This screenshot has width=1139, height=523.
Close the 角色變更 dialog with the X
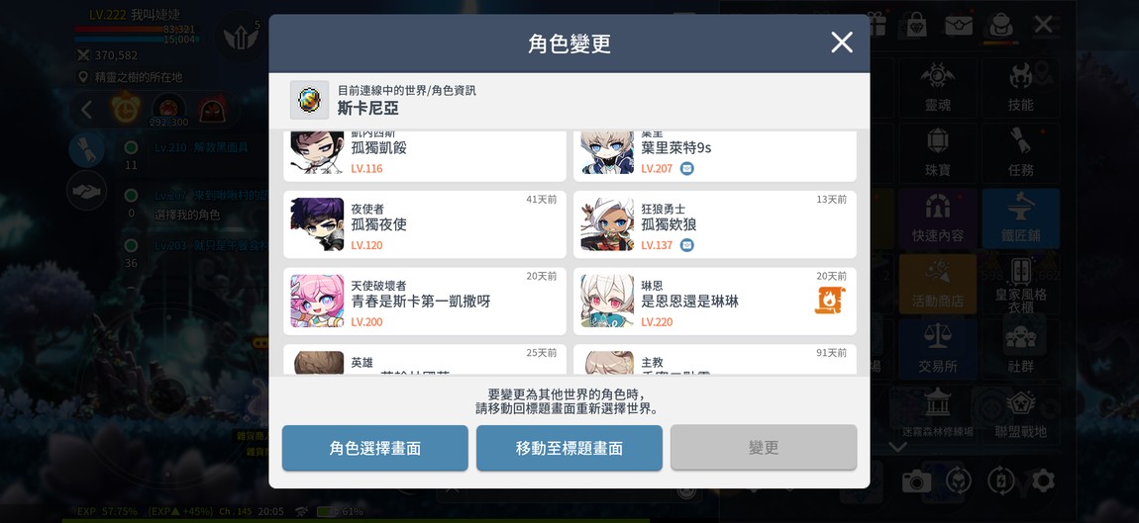841,43
